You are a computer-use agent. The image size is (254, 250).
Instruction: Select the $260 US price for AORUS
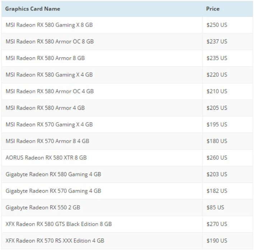tap(217, 157)
